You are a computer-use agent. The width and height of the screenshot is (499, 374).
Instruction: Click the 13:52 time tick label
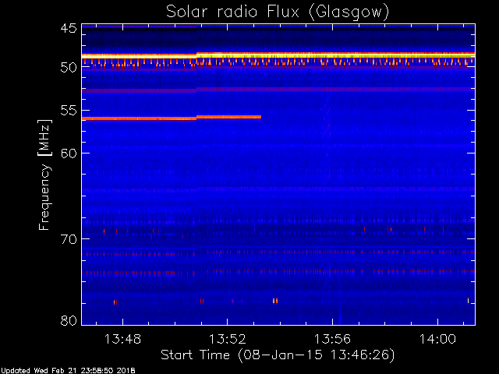(227, 339)
